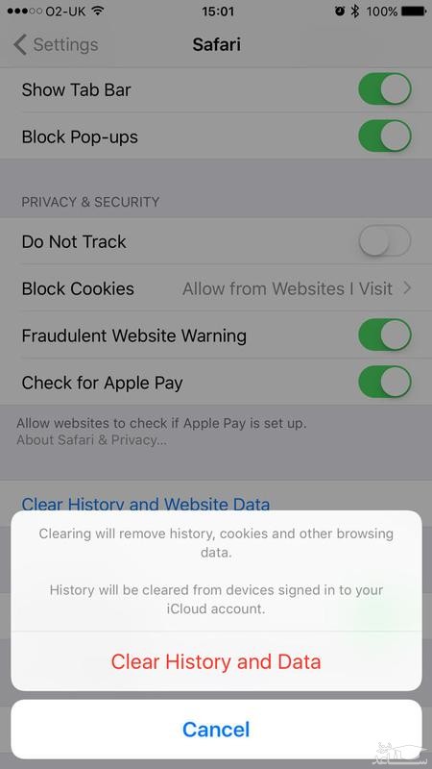Open About Safari & Privacy link
432x769 pixels.
pyautogui.click(x=91, y=440)
